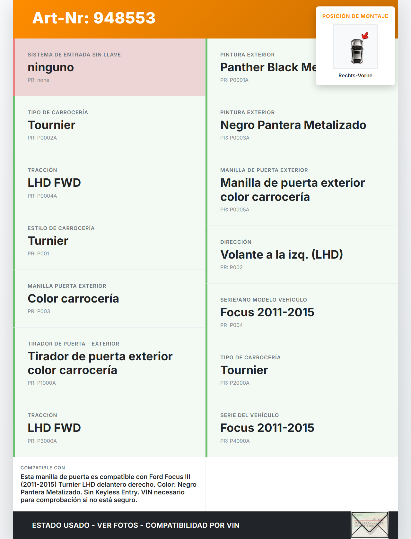411x539 pixels.
Task: Select the 'ninguno' keyless entry card
Action: coord(109,67)
